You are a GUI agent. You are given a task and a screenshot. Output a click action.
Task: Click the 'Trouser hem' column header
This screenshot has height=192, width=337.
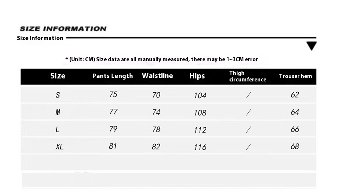pyautogui.click(x=295, y=76)
